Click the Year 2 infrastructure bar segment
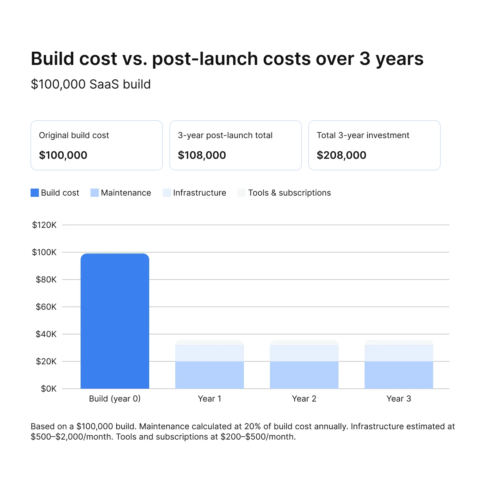 pyautogui.click(x=304, y=353)
